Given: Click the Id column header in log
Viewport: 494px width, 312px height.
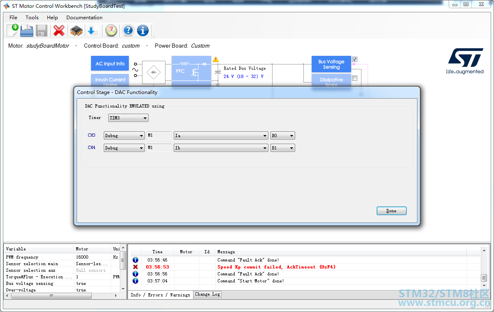Looking at the screenshot, I should [x=207, y=252].
